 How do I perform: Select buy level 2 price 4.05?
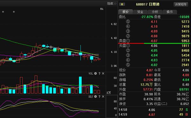154,51
